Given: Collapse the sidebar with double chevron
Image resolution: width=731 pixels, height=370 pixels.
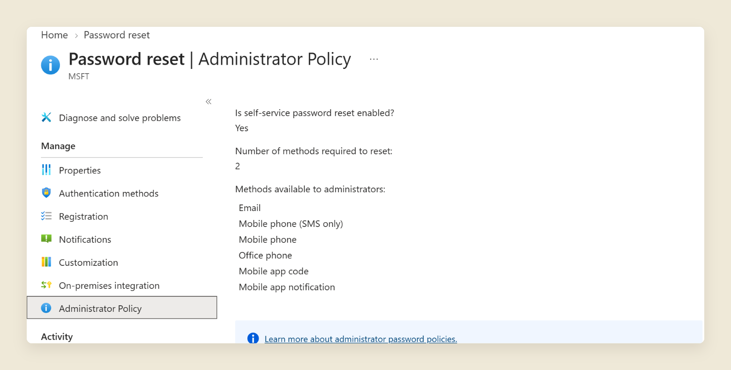Looking at the screenshot, I should (209, 102).
